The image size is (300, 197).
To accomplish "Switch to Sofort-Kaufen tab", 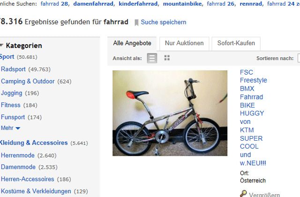I will 236,43.
